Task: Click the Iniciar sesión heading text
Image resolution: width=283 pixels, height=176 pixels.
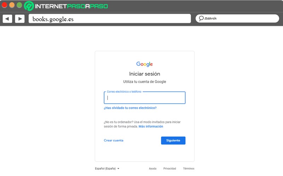Action: click(x=144, y=74)
